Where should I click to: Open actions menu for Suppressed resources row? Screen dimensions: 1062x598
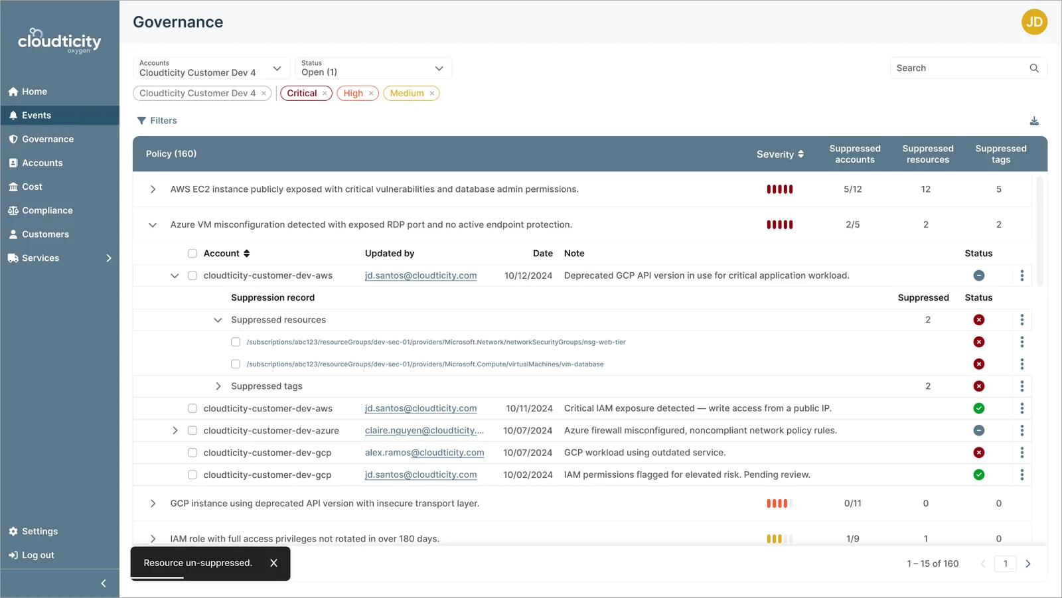point(1022,320)
